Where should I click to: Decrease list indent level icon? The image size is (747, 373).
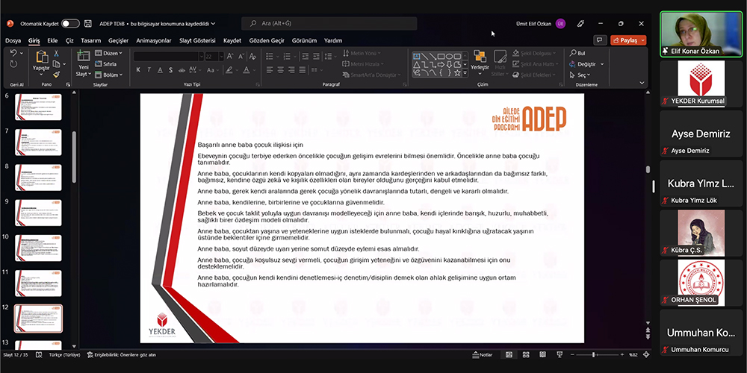point(306,56)
